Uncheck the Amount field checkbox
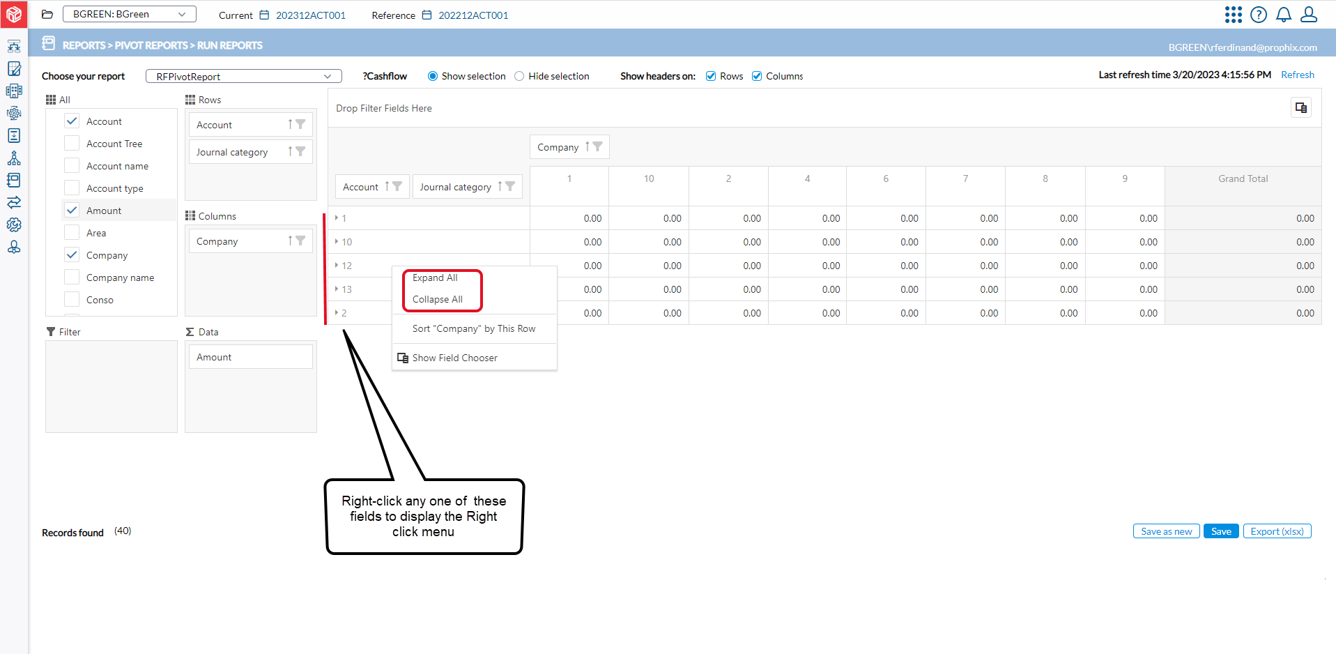Screen dimensions: 1336x654 (x=72, y=210)
